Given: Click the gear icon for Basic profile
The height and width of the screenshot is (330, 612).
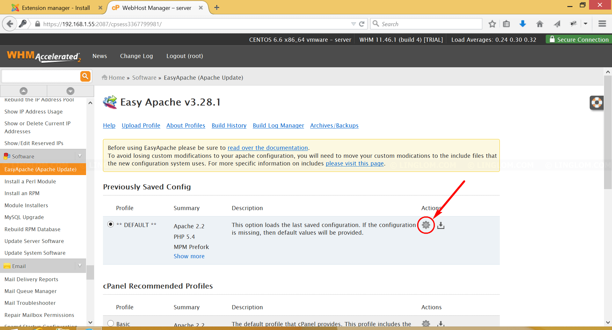Looking at the screenshot, I should click(426, 324).
